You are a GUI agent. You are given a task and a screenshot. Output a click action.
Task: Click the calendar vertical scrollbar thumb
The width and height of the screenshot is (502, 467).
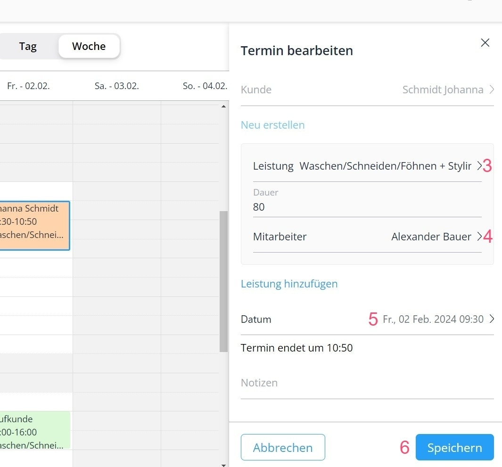224,281
